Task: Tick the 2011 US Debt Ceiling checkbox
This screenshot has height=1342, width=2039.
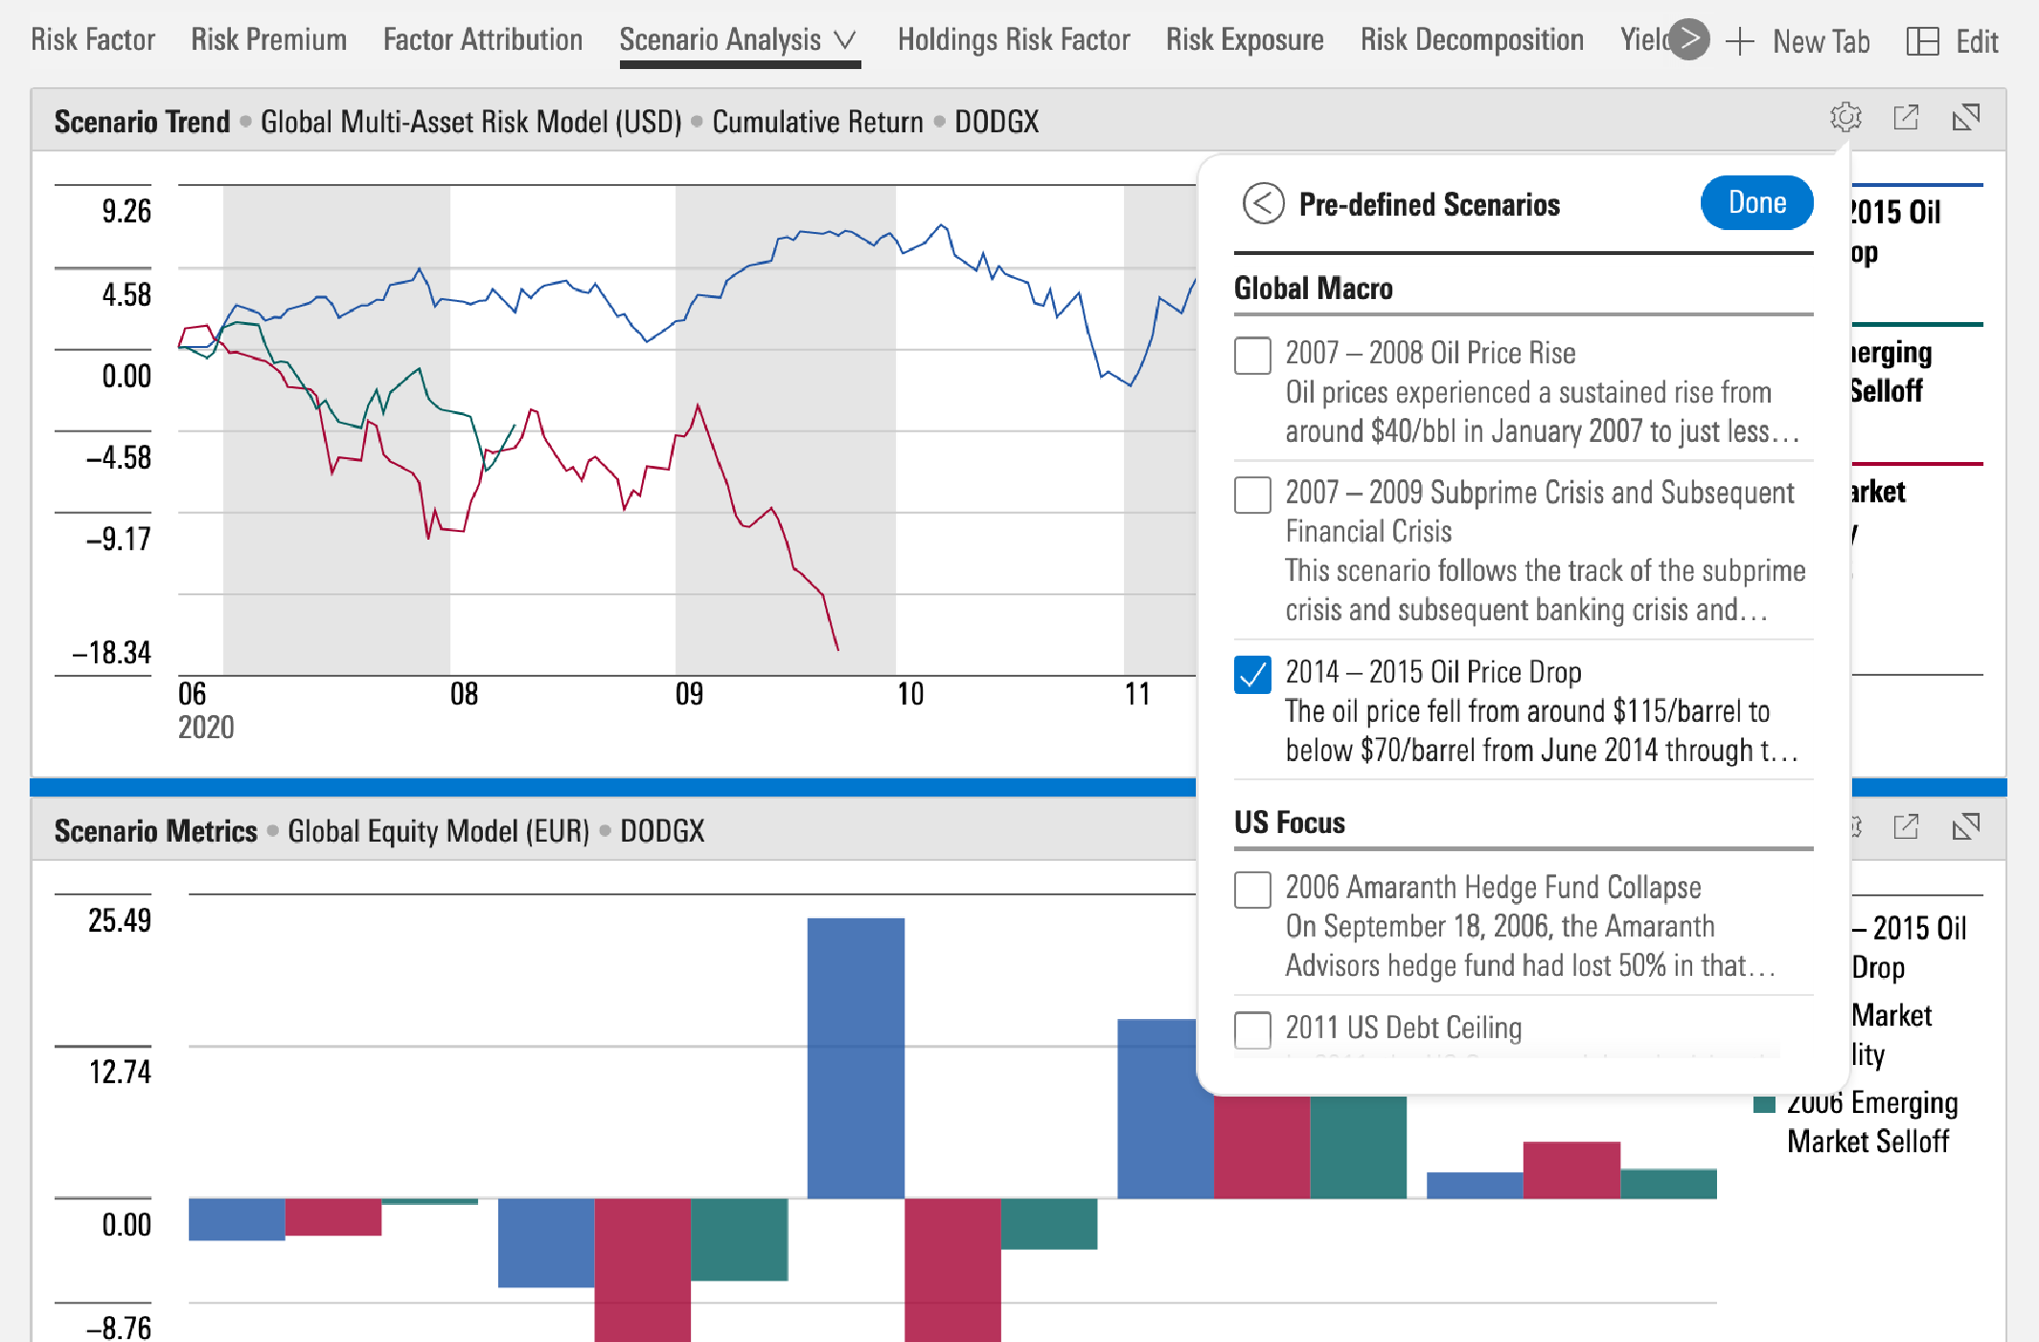Action: (x=1252, y=1030)
